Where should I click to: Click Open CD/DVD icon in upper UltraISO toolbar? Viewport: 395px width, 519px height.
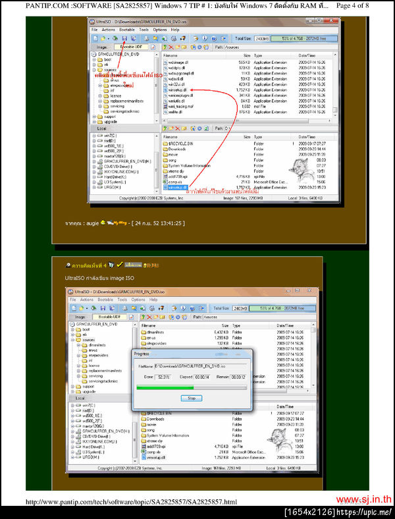click(115, 38)
